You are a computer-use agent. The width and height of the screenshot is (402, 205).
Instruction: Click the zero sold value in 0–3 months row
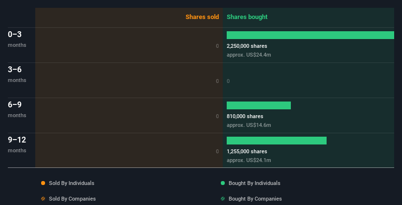pos(217,46)
